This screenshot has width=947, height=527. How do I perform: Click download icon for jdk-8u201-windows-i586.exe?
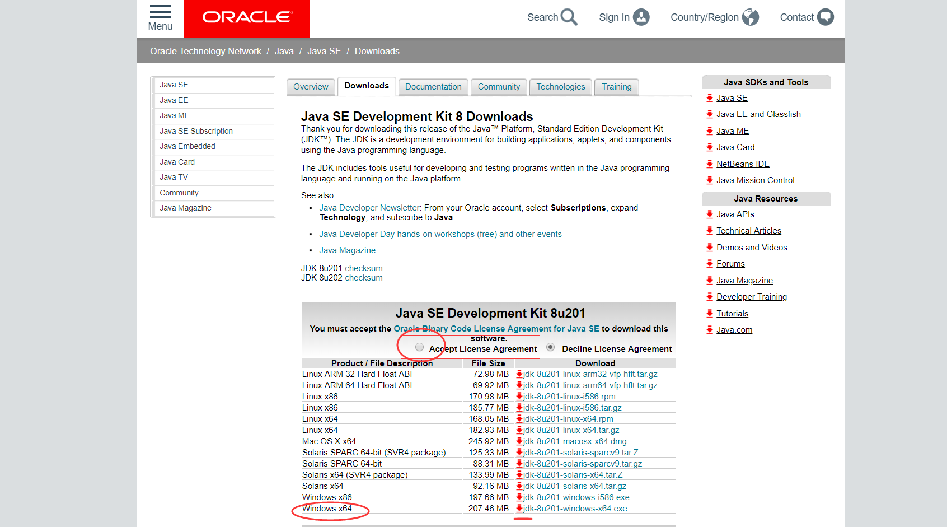[519, 497]
